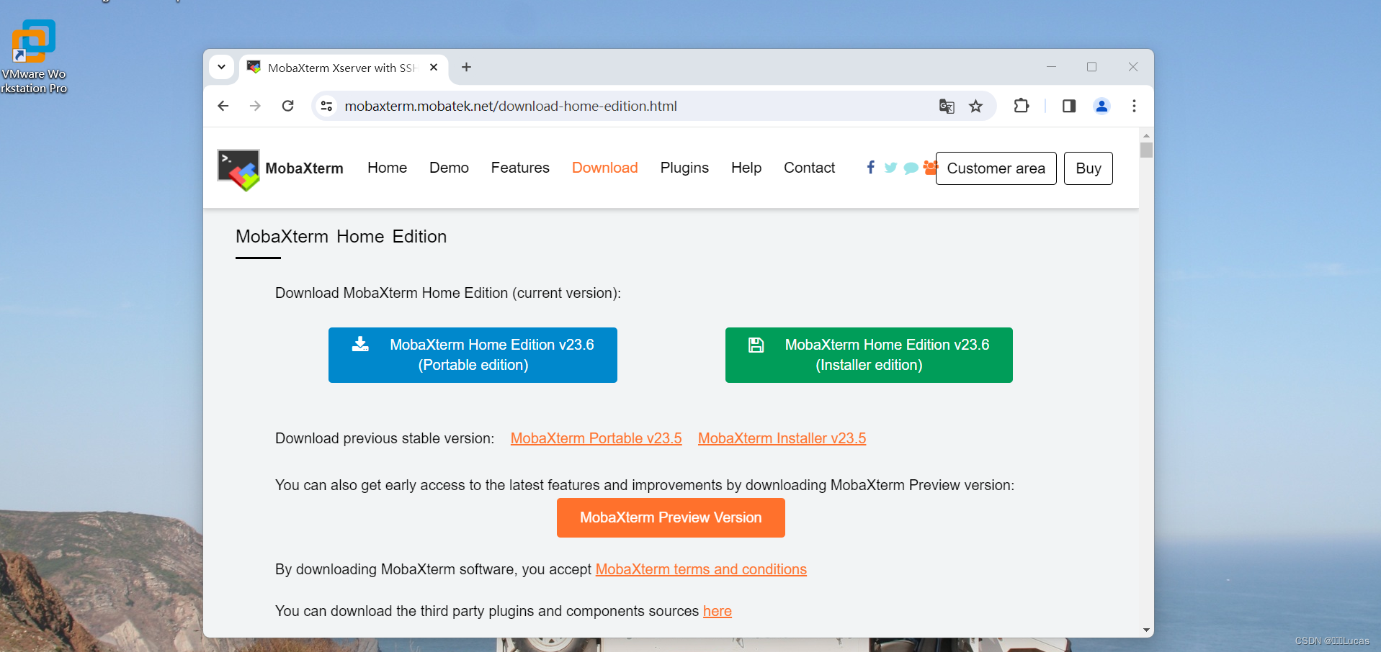Click 'Download previous stable version:' text
The height and width of the screenshot is (652, 1381).
(x=385, y=438)
